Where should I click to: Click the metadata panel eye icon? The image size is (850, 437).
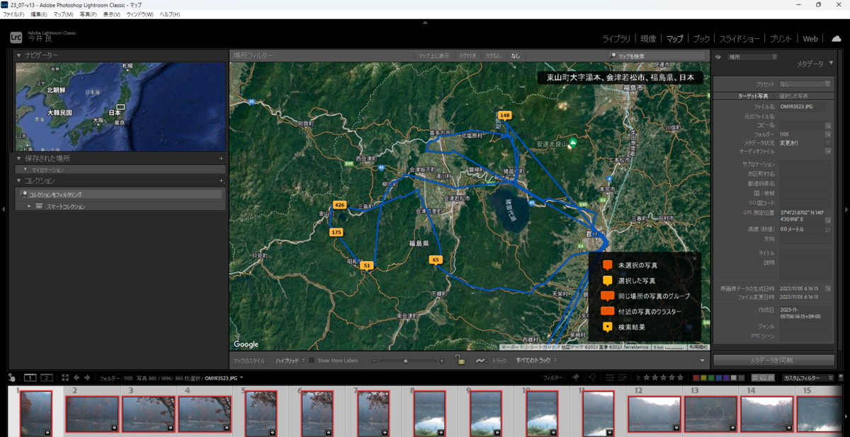(x=718, y=57)
